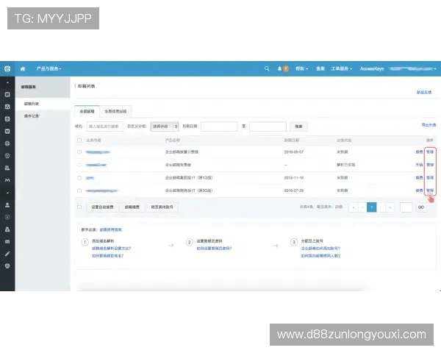Open the envelope icon in the dark sidebar

coord(7,241)
